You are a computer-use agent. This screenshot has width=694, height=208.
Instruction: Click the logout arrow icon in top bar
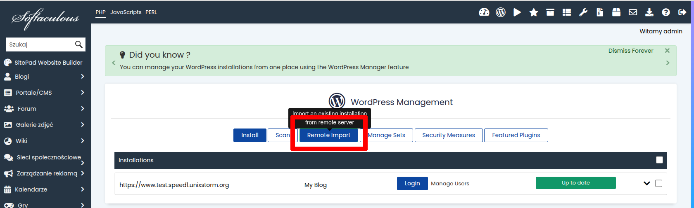(682, 12)
